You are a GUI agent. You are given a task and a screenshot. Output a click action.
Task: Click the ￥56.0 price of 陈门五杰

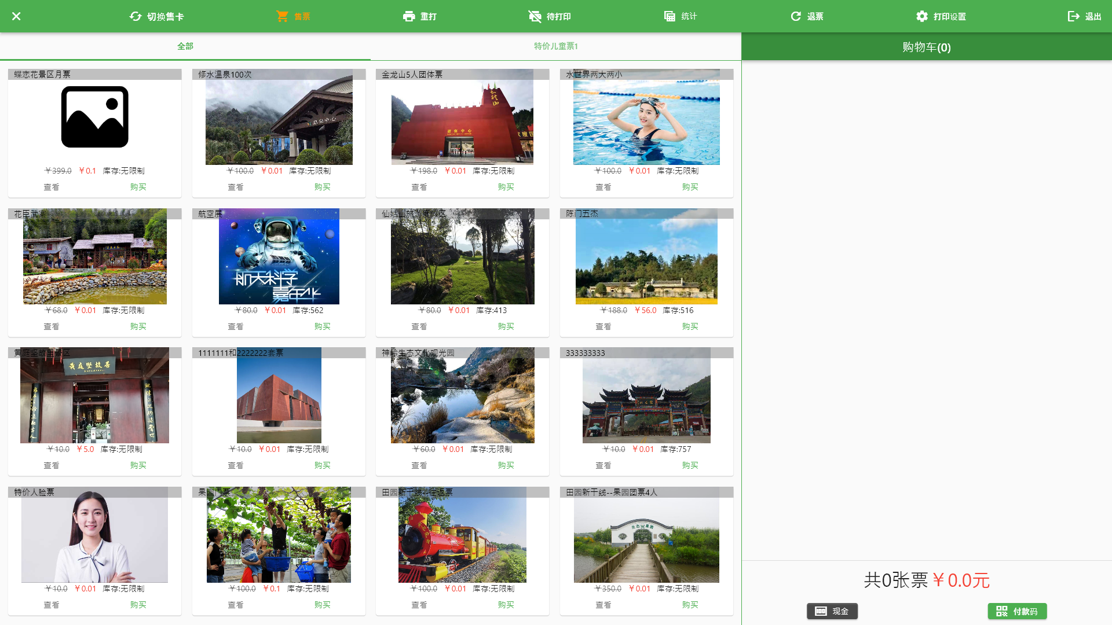645,310
